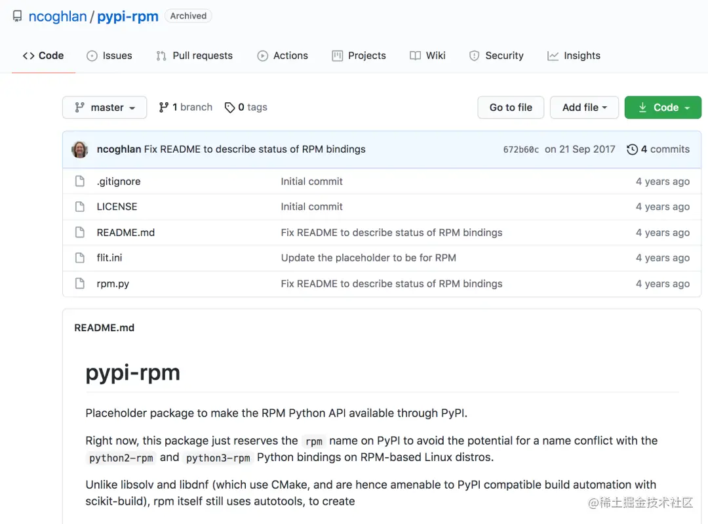Click the Go to file button

pyautogui.click(x=511, y=108)
